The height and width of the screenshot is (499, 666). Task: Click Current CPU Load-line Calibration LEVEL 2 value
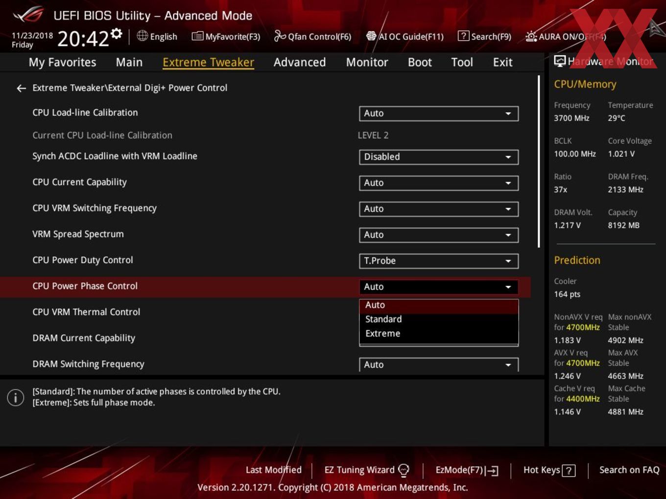click(373, 136)
